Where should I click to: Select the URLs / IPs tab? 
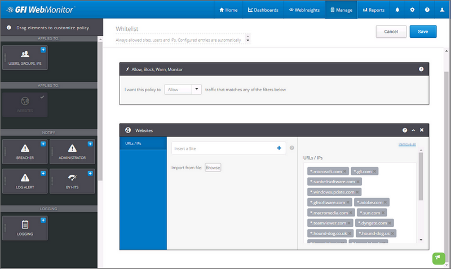tap(143, 143)
